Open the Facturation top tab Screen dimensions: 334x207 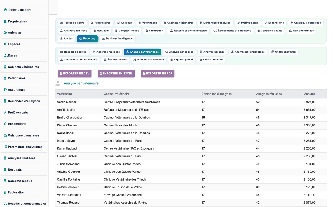154,31
